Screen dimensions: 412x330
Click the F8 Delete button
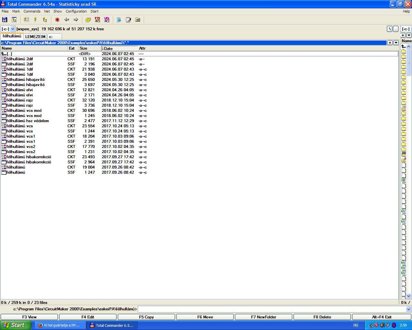click(322, 317)
